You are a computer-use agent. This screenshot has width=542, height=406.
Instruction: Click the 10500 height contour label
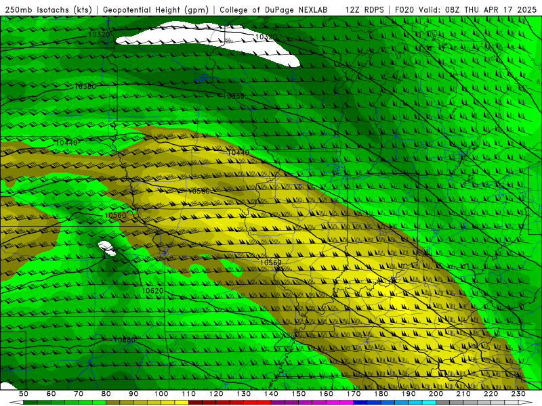click(199, 191)
